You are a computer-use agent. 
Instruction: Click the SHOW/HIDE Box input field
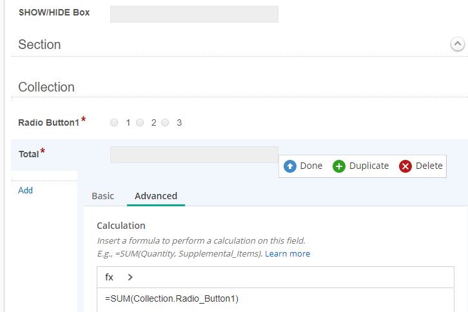pos(194,14)
